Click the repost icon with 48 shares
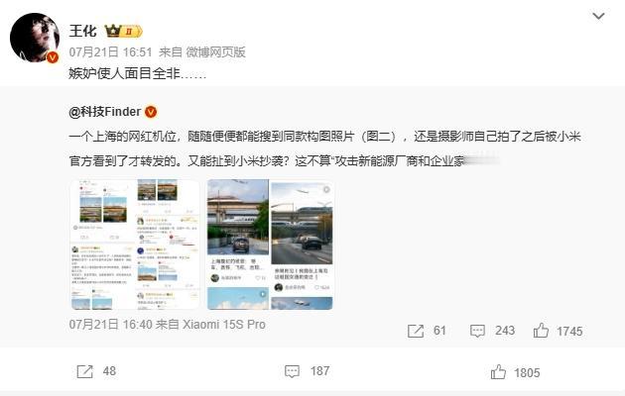Viewport: 625px width, 396px height. click(x=96, y=371)
